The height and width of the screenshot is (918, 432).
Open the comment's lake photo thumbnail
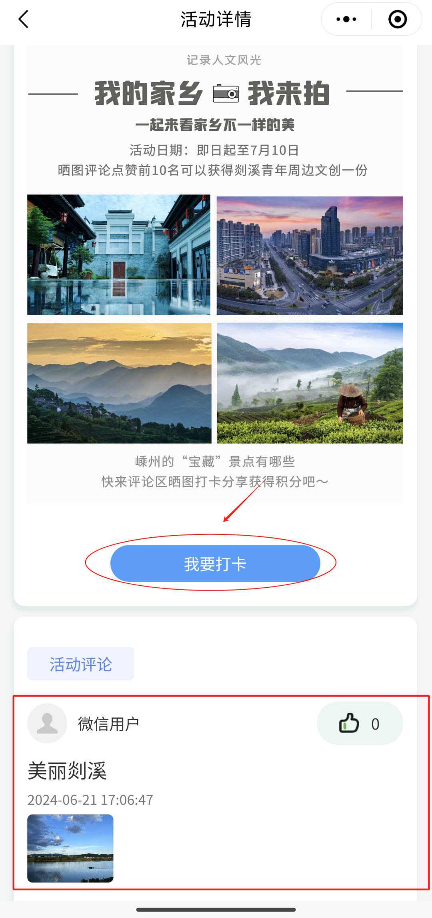tap(70, 848)
